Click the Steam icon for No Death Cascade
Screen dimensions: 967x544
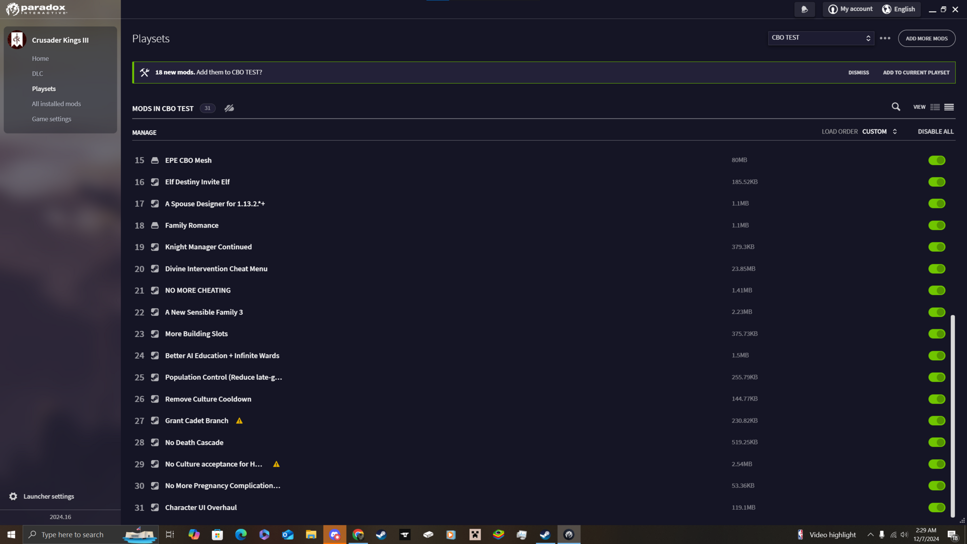point(155,442)
